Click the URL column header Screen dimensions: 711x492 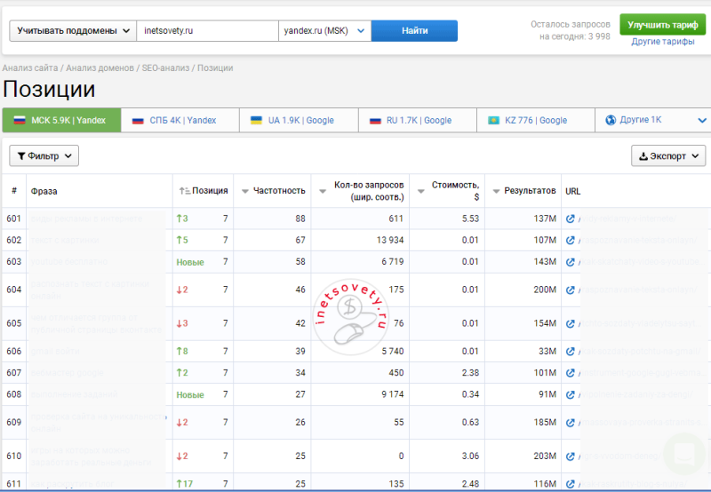point(572,191)
